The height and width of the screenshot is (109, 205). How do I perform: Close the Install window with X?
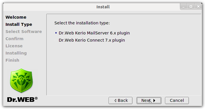click(198, 7)
